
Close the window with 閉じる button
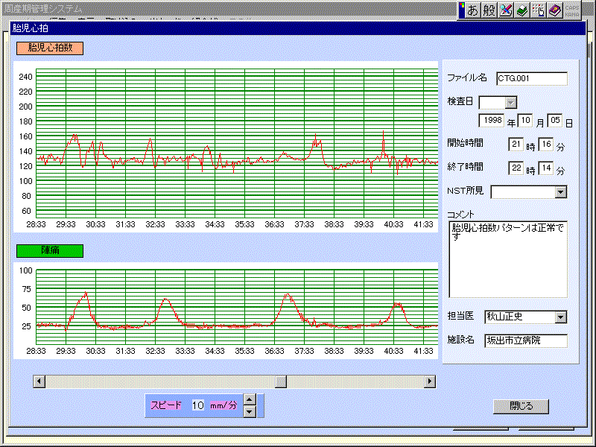[521, 406]
